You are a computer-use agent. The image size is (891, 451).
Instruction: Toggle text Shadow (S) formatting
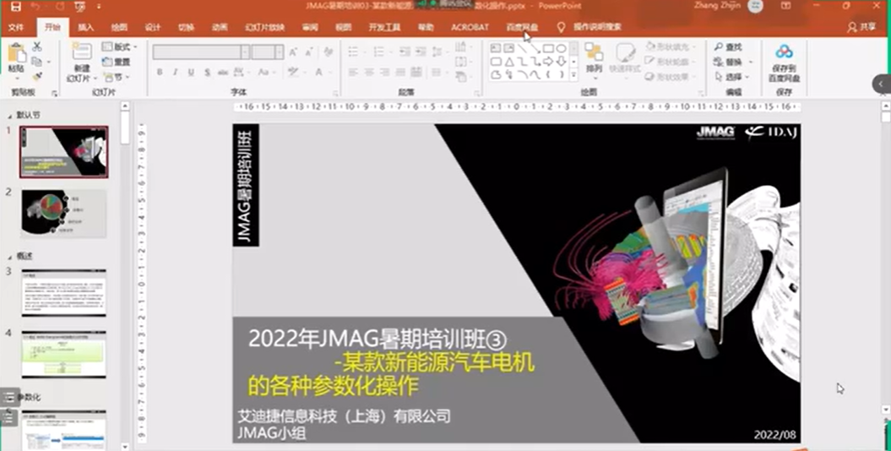tap(208, 72)
